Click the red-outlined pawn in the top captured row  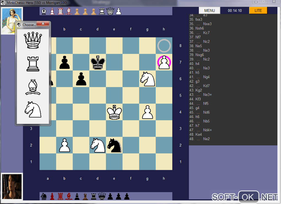tap(52, 11)
